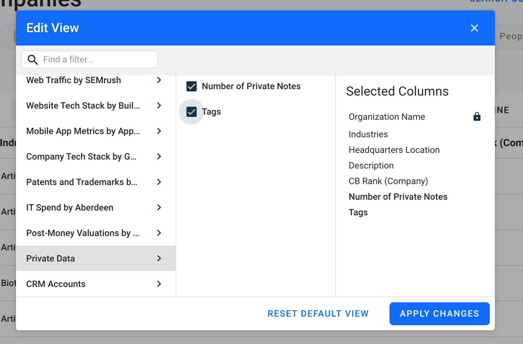Click the Edit View title
Image resolution: width=523 pixels, height=344 pixels.
click(x=52, y=28)
